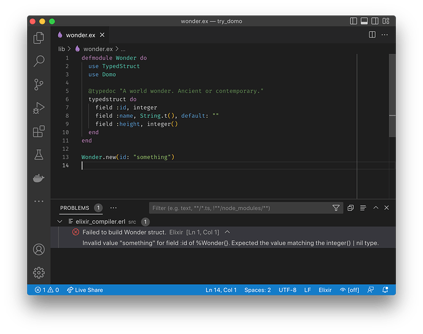Viewport: 423px width, 334px height.
Task: Collapse the elixir_compiler.erl problems group
Action: pyautogui.click(x=59, y=222)
